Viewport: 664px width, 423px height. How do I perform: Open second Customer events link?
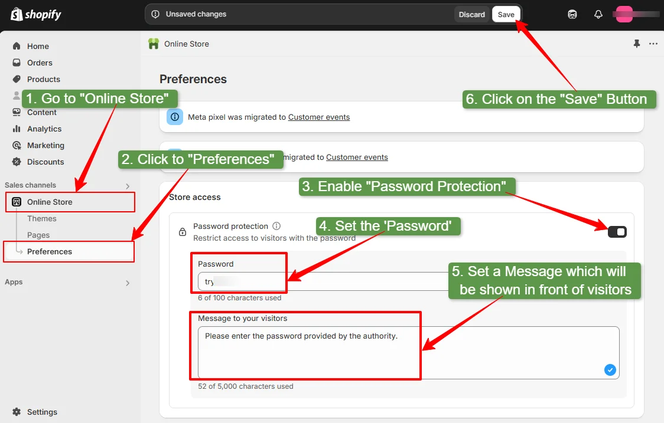coord(357,158)
